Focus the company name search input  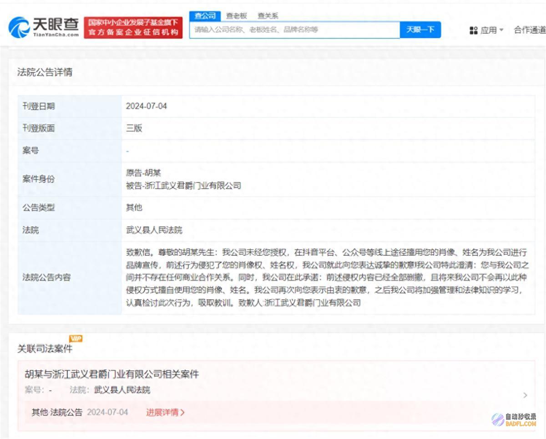294,30
